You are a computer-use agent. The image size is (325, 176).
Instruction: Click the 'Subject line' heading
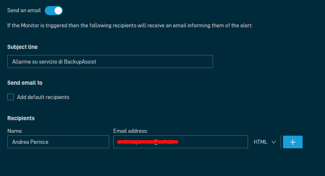[22, 47]
